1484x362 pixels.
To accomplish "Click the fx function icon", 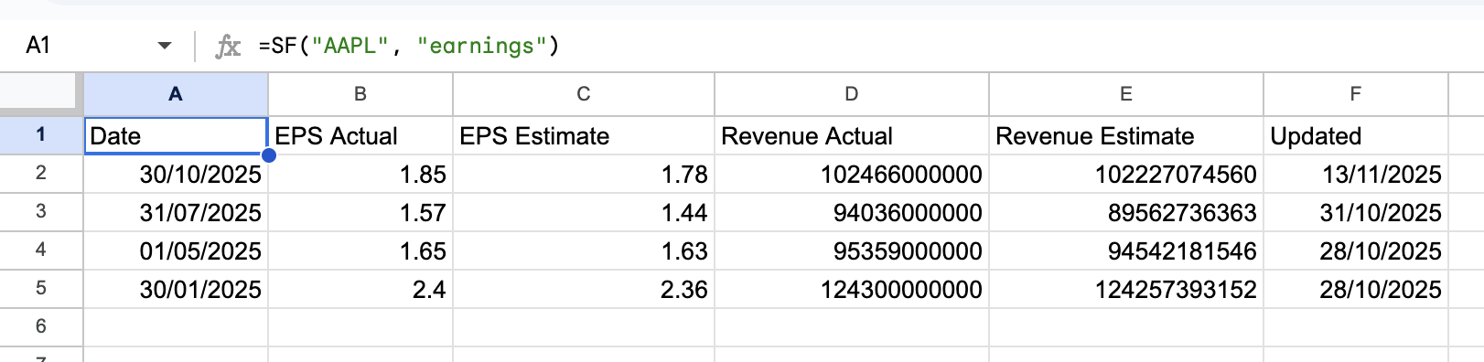I will click(x=228, y=46).
